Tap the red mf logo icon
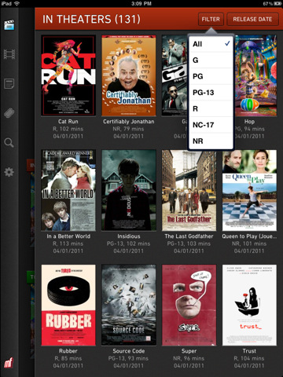Viewport: 283px width, 377px height. (x=9, y=363)
